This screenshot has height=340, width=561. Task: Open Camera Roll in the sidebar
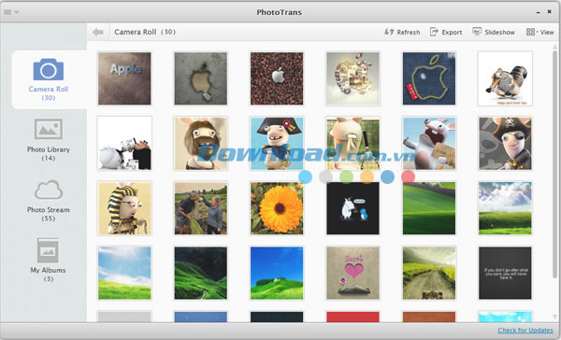(x=49, y=79)
